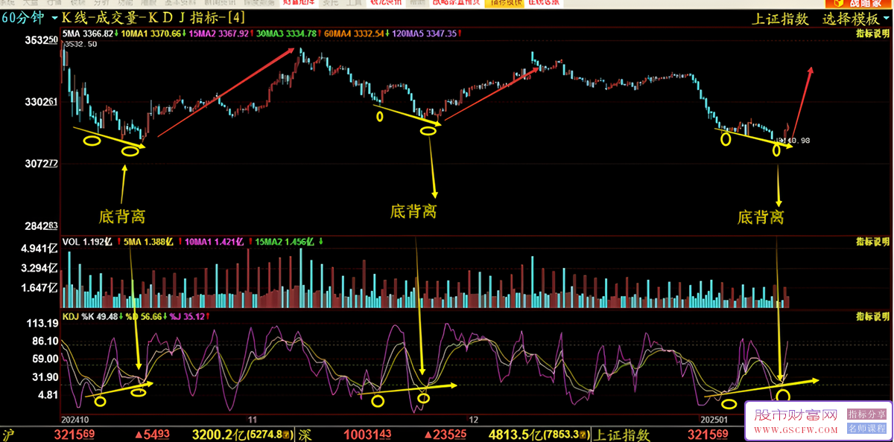Expand the 选择模板 template dropdown
Screen dimensions: 894x442
(x=857, y=19)
